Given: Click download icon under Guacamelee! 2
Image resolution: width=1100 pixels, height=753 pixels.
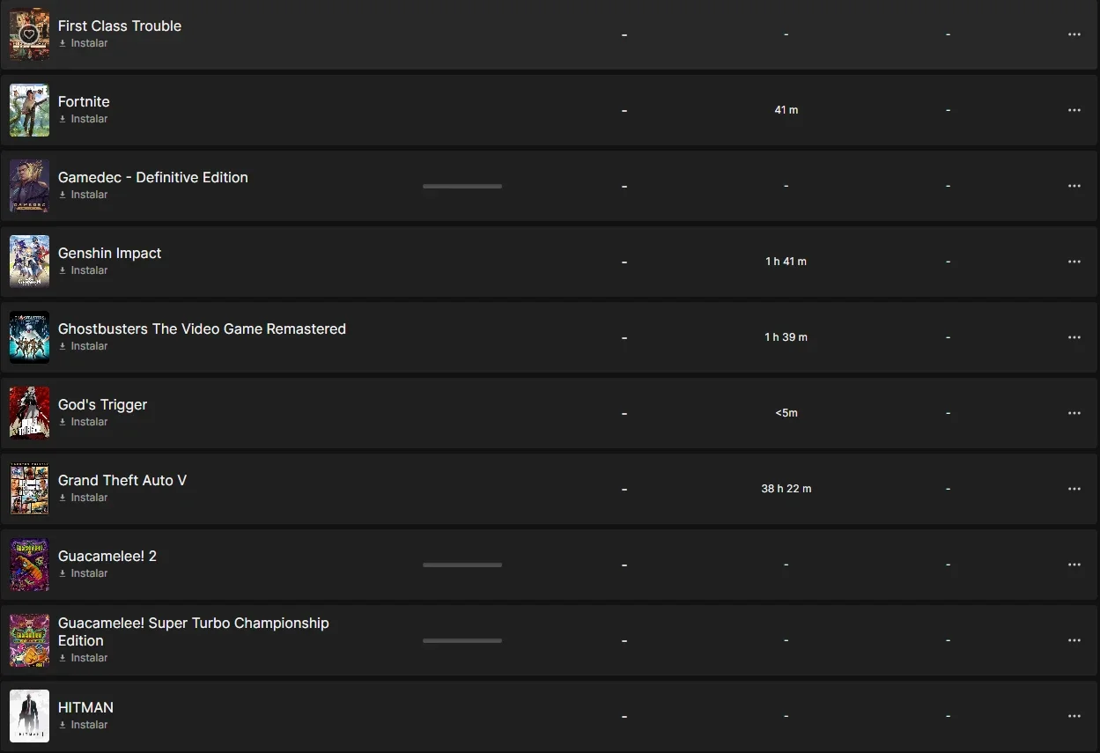Looking at the screenshot, I should click(x=63, y=573).
